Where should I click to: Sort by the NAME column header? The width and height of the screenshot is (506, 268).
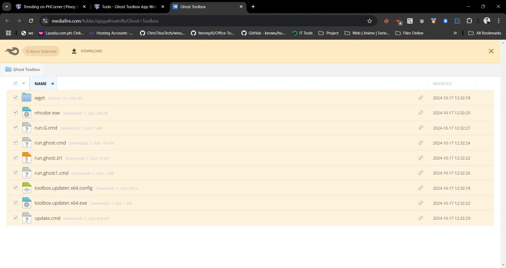pyautogui.click(x=43, y=84)
